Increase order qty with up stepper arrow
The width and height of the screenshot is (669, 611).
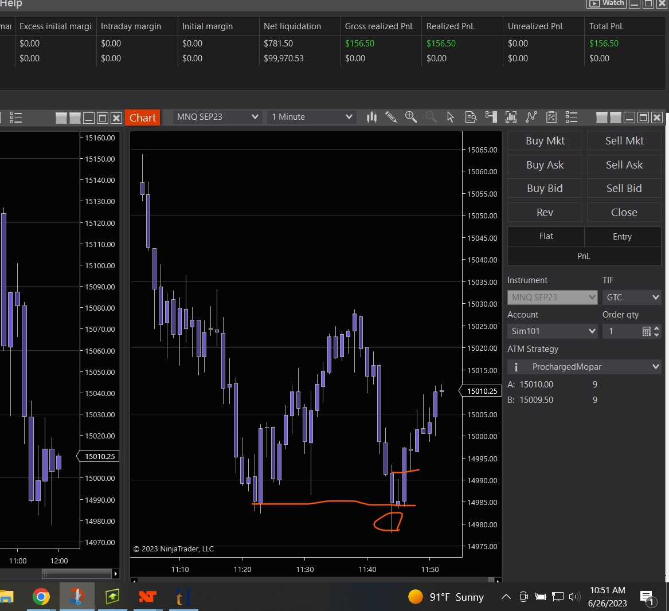[x=657, y=328]
